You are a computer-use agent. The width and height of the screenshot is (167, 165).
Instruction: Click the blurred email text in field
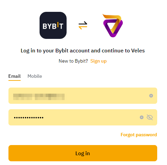39,97
